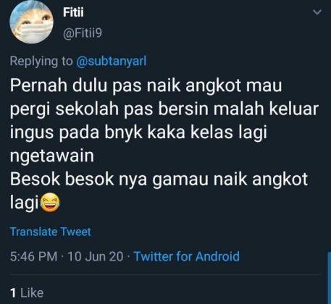Open the @subtanyarl mention link
Screen dimensions: 331x304
112,61
